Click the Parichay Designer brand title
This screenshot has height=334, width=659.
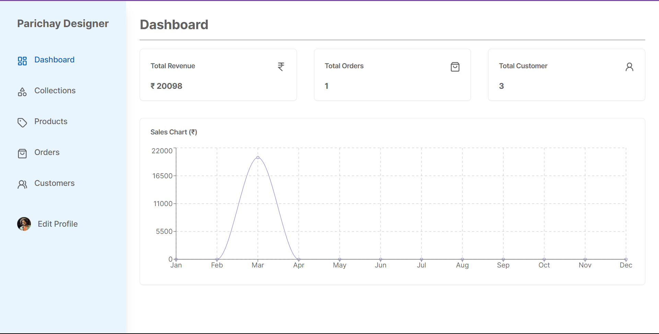[63, 23]
